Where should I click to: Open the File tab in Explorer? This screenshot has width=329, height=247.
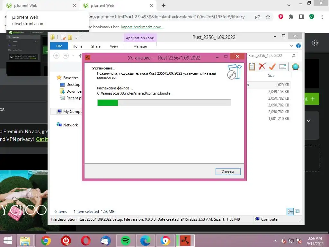[x=59, y=46]
